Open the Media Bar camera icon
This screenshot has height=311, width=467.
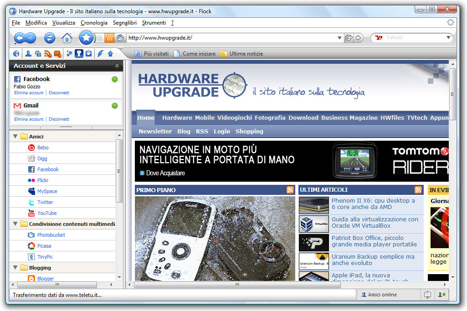pos(38,54)
